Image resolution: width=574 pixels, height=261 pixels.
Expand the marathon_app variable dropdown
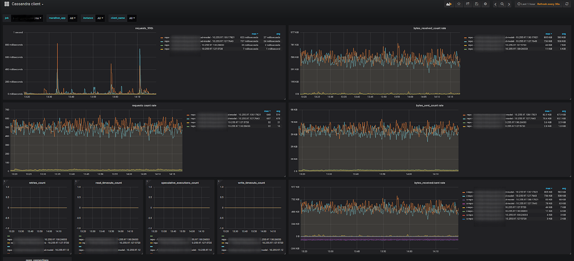73,18
